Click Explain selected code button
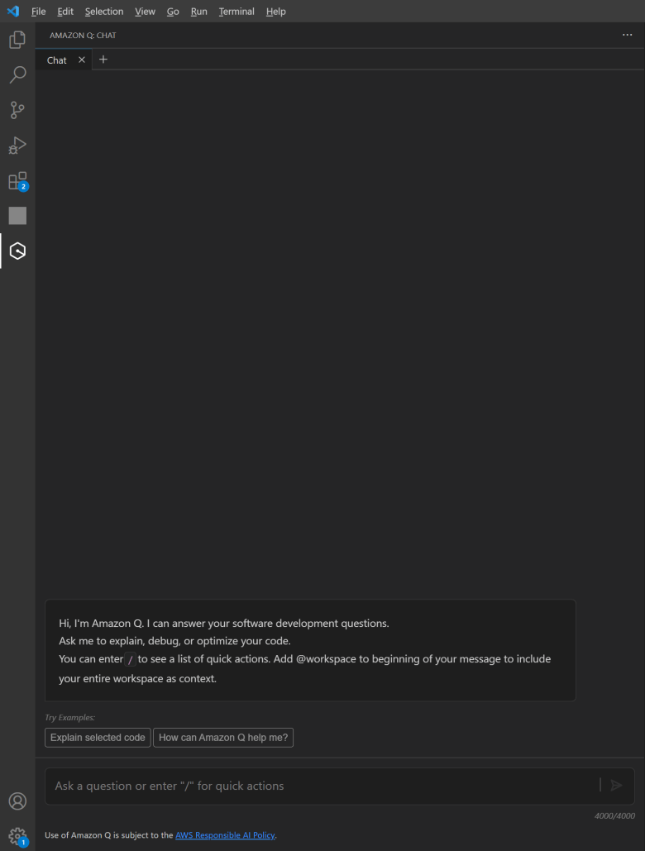645x851 pixels. click(98, 738)
